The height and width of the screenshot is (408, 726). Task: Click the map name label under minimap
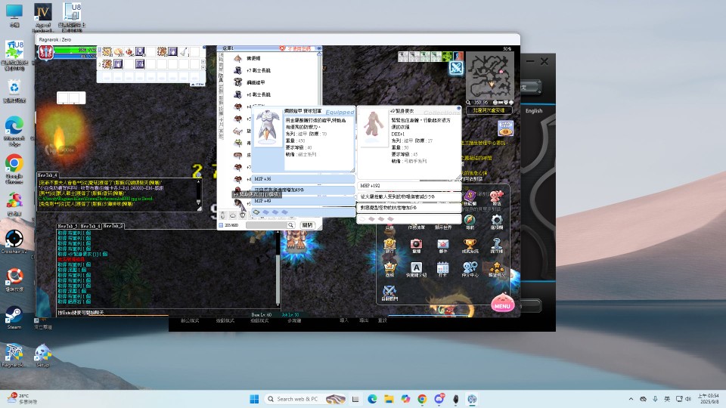click(489, 110)
